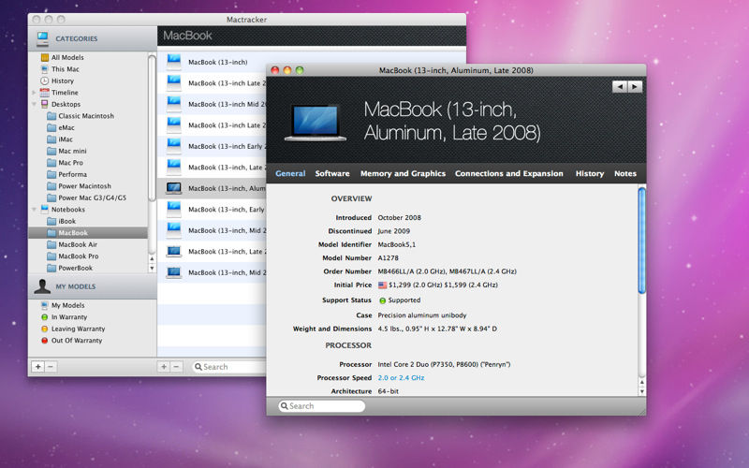749x468 pixels.
Task: Switch to the General tab
Action: coord(290,173)
